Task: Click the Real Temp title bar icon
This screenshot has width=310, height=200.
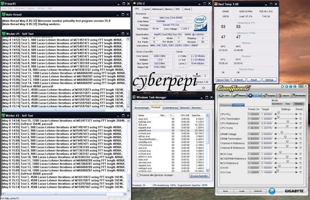Action: click(216, 4)
